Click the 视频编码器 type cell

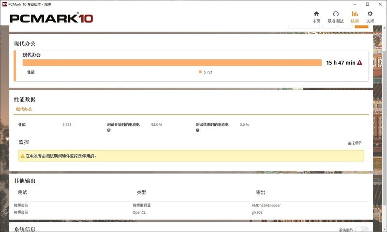click(141, 205)
